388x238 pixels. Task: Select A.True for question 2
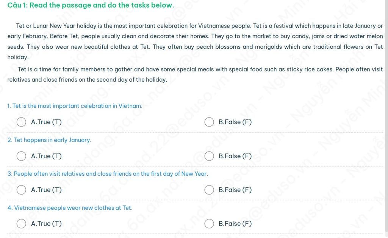[21, 156]
